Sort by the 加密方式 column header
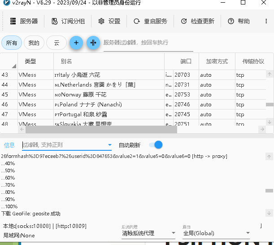The width and height of the screenshot is (274, 245). coord(217,61)
